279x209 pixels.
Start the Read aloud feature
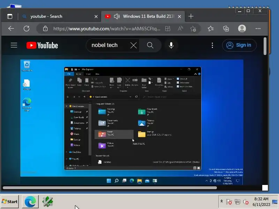(x=180, y=29)
